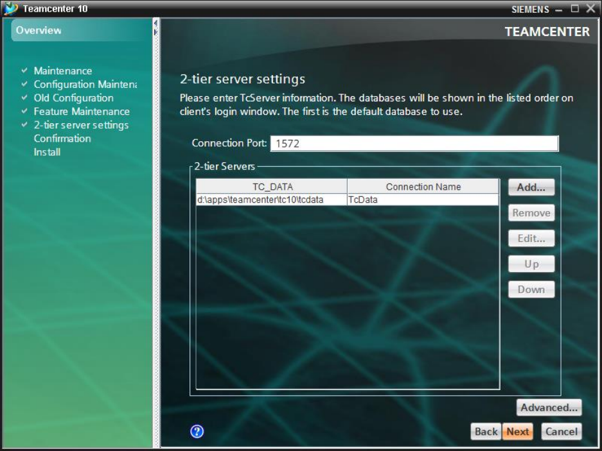This screenshot has width=602, height=451.
Task: Open the Advanced... settings
Action: click(x=549, y=407)
